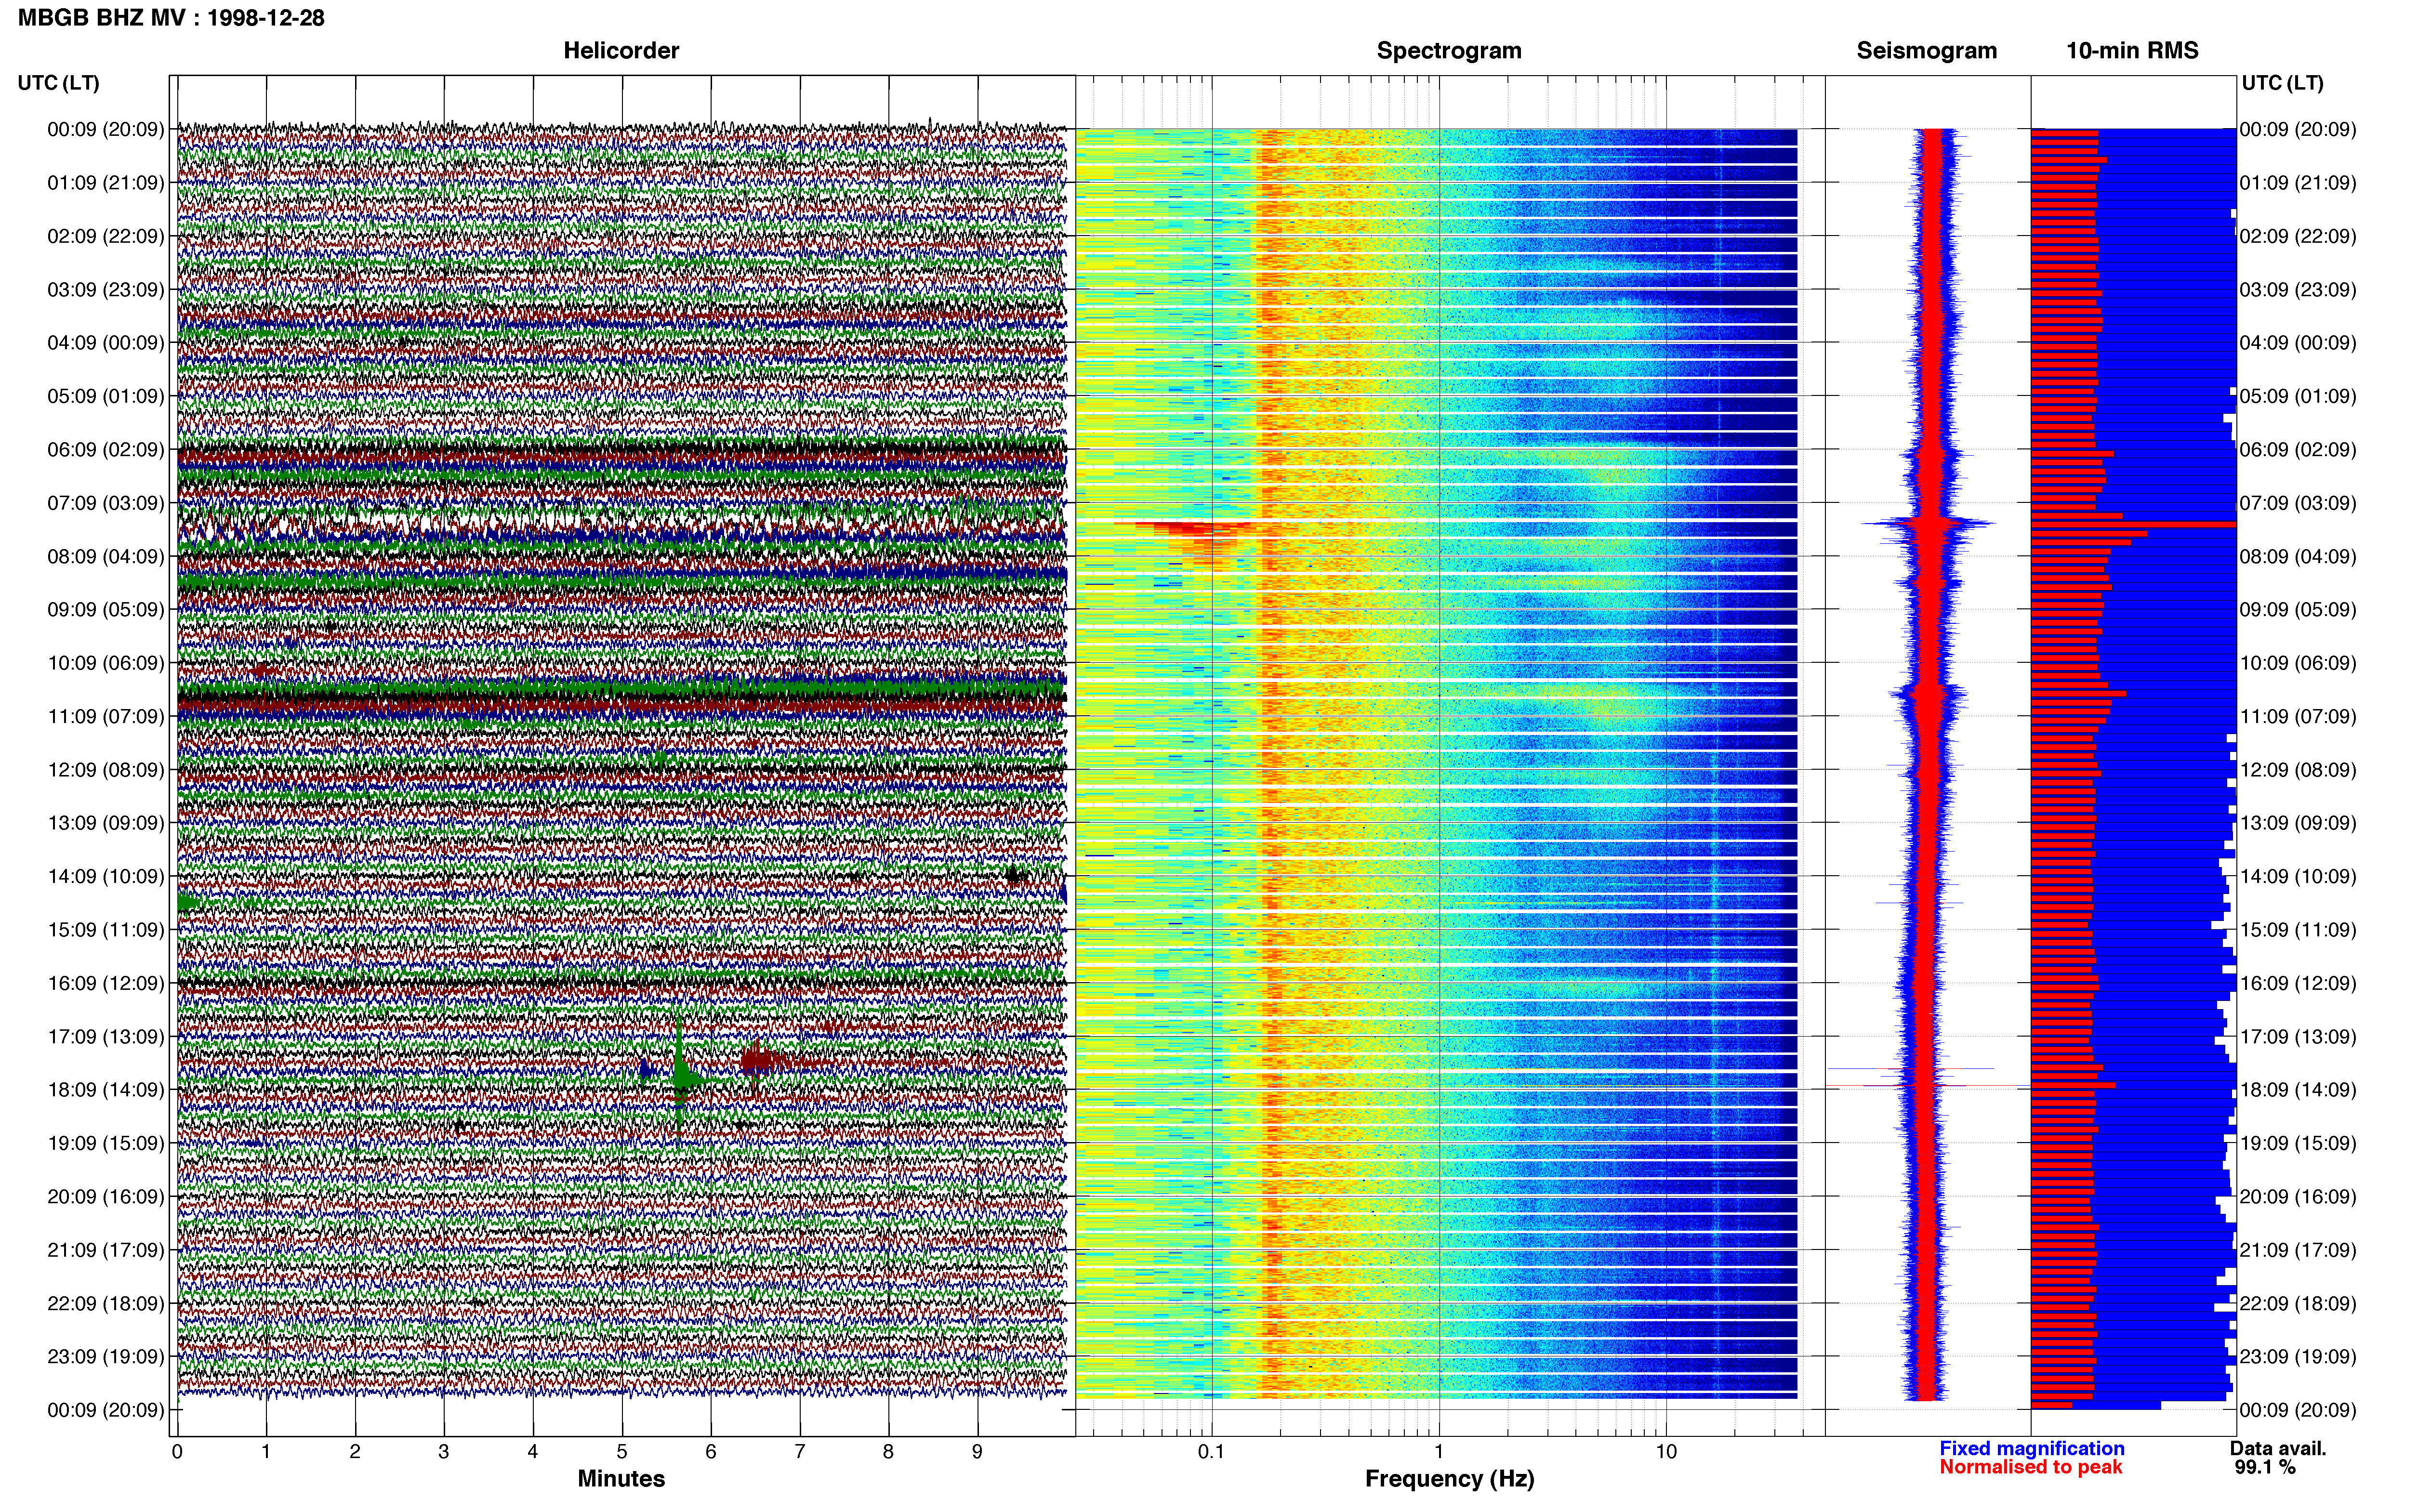Click the '99.1 %' data availability value

(2265, 1468)
